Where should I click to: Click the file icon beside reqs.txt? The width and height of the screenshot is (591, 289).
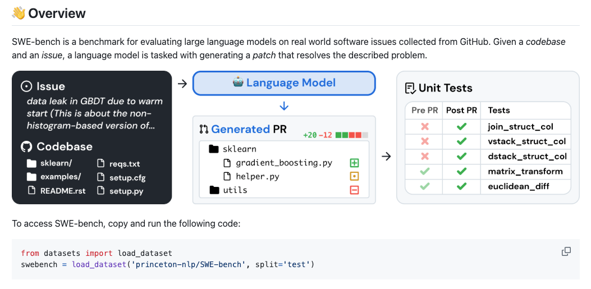click(100, 163)
